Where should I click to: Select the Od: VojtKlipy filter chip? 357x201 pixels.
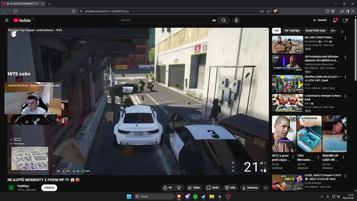click(x=292, y=31)
